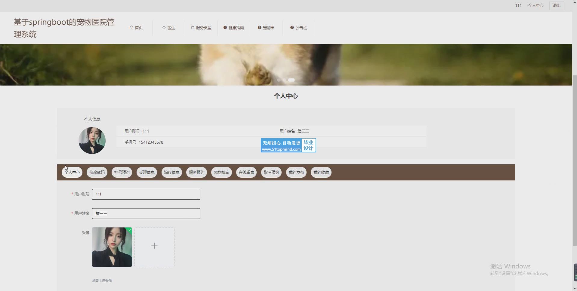Open the 服务类型 menu item
This screenshot has height=291, width=577.
click(x=201, y=28)
